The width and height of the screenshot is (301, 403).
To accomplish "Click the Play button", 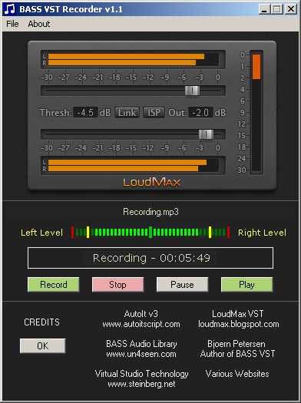I will coord(246,285).
